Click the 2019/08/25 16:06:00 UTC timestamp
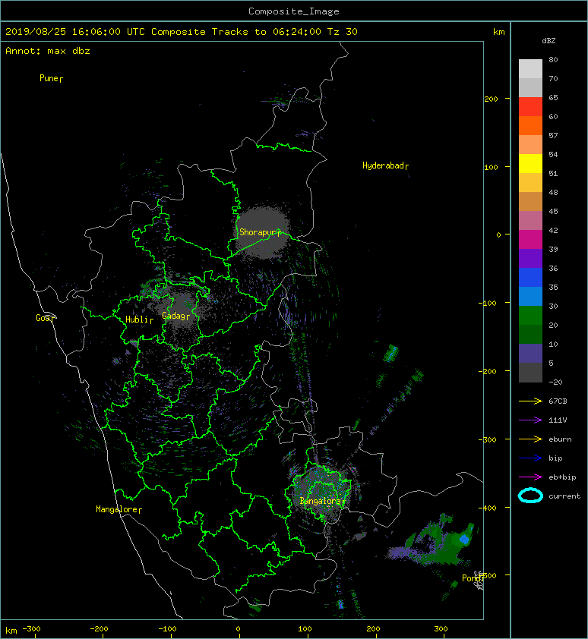The height and width of the screenshot is (639, 588). click(75, 32)
